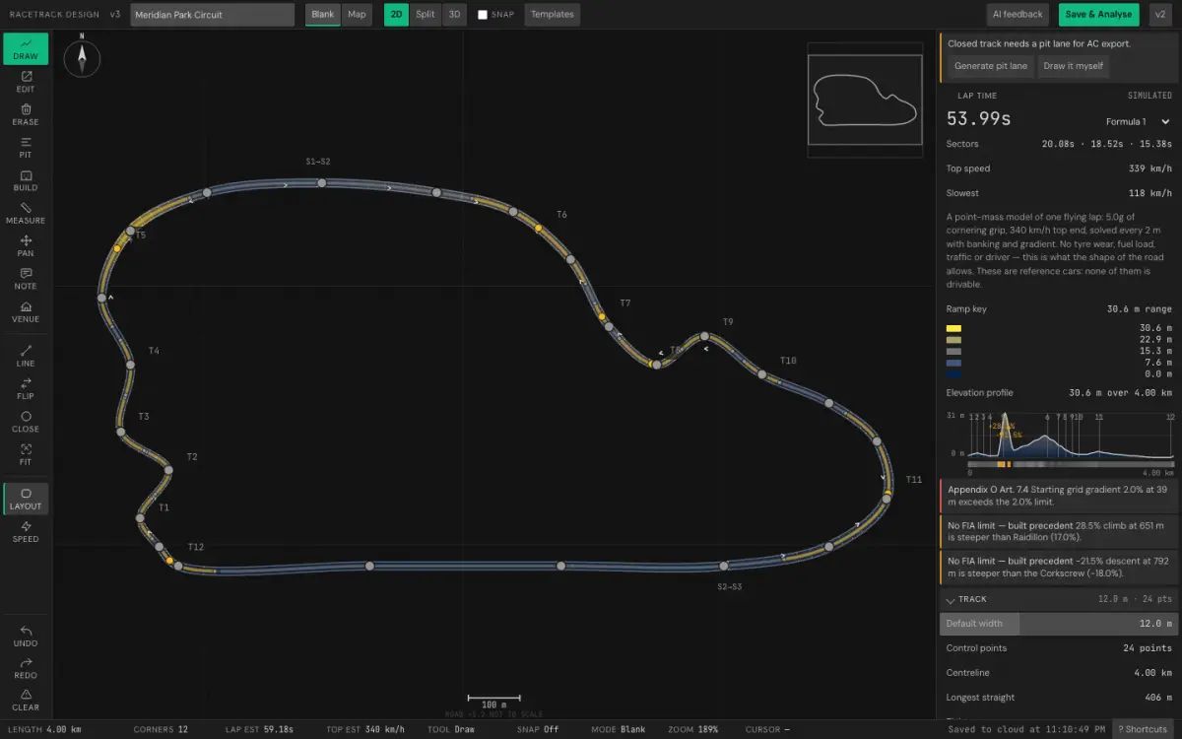Click the AI feedback button
1182x739 pixels.
pos(1018,15)
